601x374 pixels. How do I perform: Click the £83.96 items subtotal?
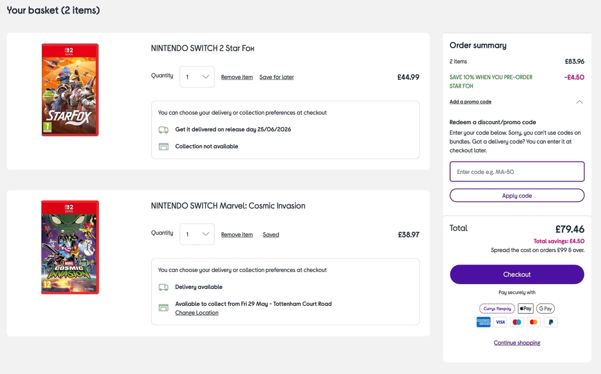tap(574, 62)
